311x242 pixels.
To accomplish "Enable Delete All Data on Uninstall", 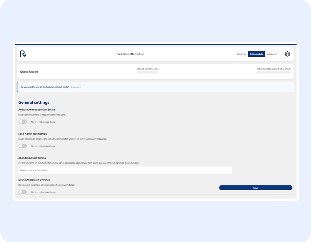I will pyautogui.click(x=23, y=192).
